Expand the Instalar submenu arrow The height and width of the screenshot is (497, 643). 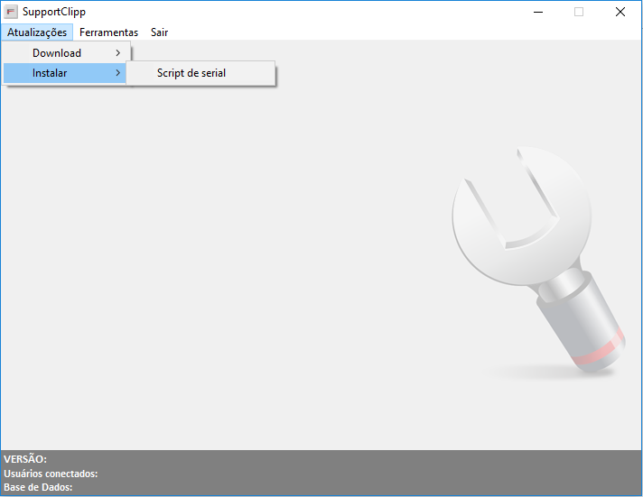pos(118,73)
